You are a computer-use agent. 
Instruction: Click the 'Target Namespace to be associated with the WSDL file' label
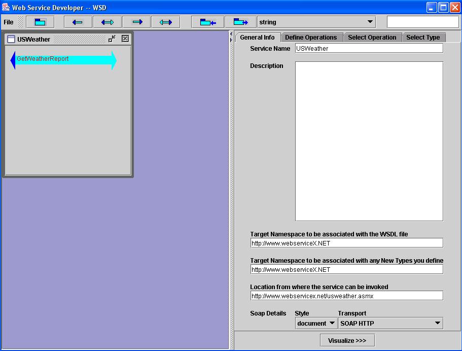[x=329, y=234]
